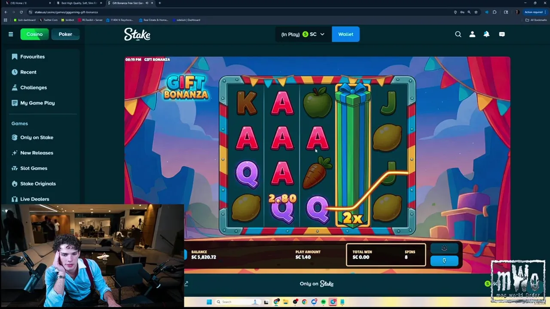Mute the Gift Bonanza browser tab audio
The height and width of the screenshot is (309, 550).
[147, 3]
